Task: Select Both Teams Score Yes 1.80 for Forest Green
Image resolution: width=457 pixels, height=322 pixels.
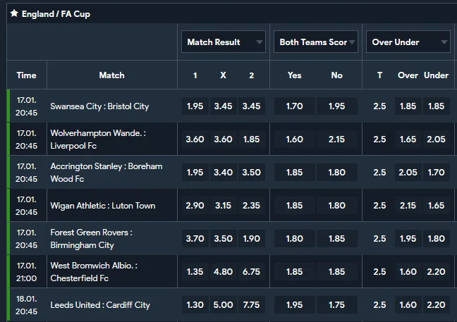Action: [295, 239]
